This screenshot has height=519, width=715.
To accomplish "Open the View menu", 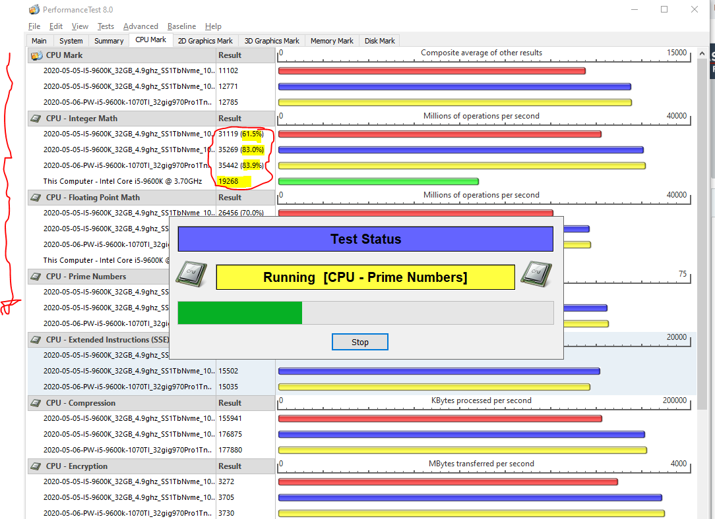I will coord(80,26).
